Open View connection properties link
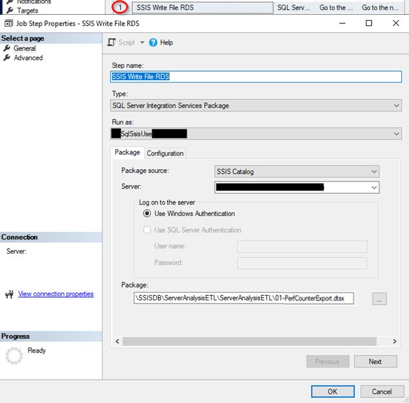Screen dimensions: 409x403 click(x=56, y=294)
